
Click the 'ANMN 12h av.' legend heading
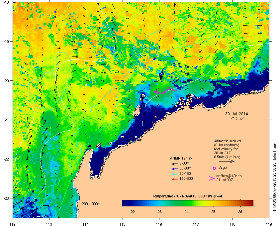[x=181, y=158]
